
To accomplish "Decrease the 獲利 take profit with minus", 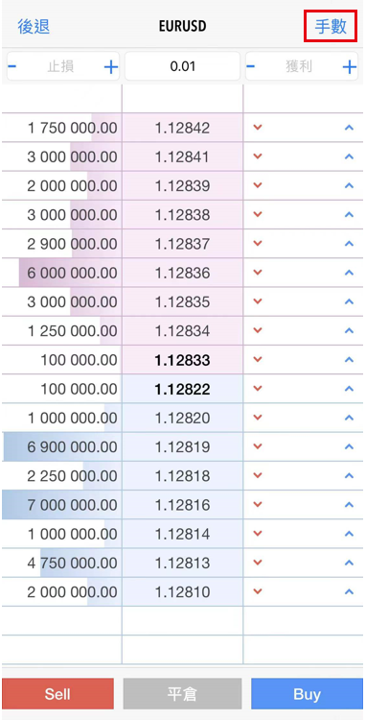I will (x=251, y=66).
